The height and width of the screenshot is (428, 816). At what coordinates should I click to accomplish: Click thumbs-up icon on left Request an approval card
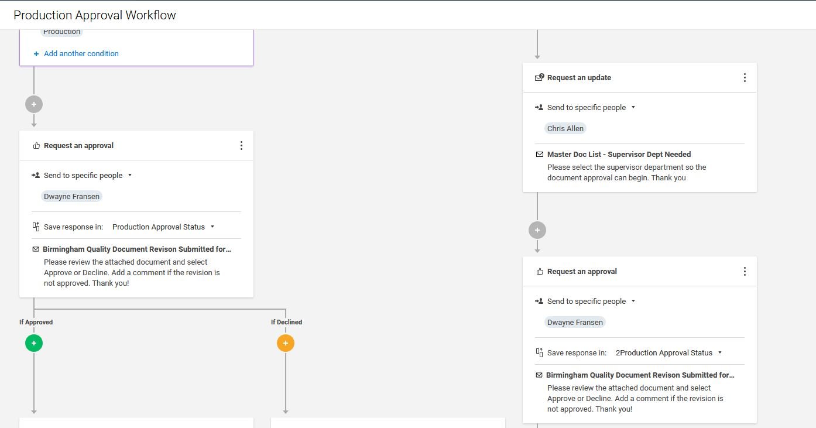coord(36,146)
